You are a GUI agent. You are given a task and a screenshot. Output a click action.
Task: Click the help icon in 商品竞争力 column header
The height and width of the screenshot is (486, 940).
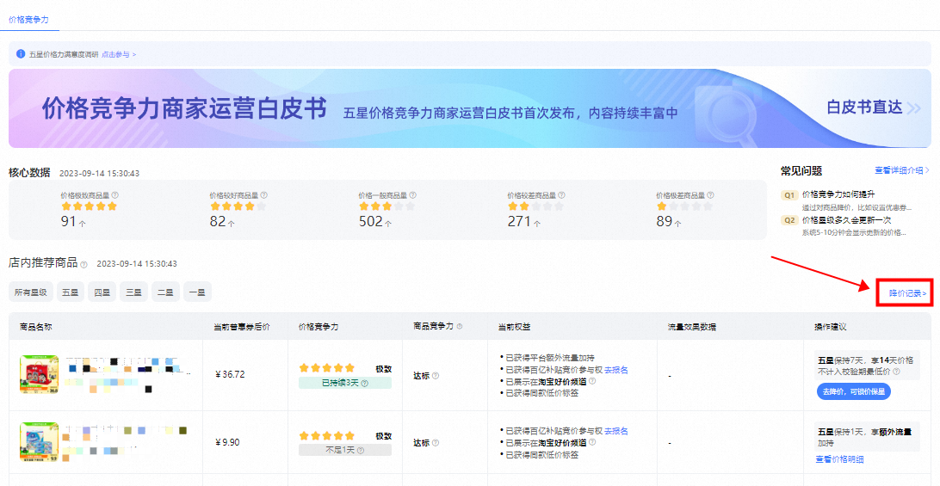(x=460, y=327)
